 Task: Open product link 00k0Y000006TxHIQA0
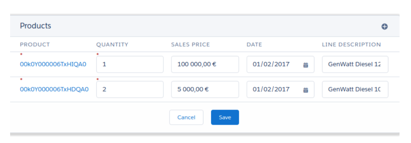tap(53, 64)
